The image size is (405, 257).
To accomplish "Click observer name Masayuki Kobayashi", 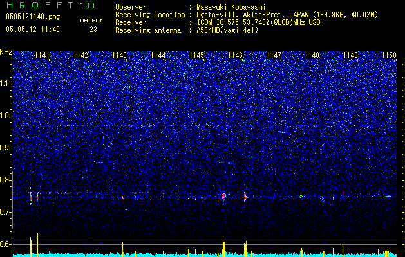I will click(x=231, y=7).
